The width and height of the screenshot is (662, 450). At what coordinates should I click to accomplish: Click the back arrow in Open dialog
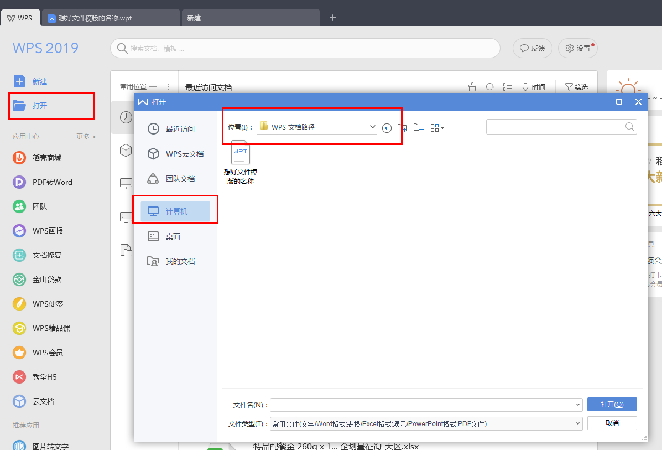(387, 128)
